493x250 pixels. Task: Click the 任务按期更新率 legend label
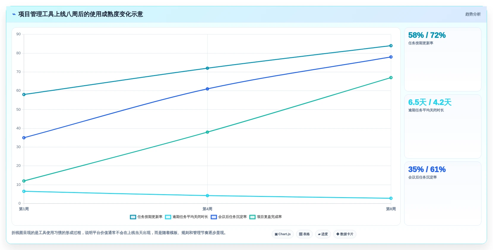[x=150, y=217]
